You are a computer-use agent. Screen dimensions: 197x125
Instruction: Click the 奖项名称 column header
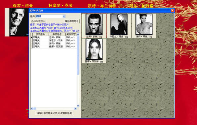[x=41, y=34]
